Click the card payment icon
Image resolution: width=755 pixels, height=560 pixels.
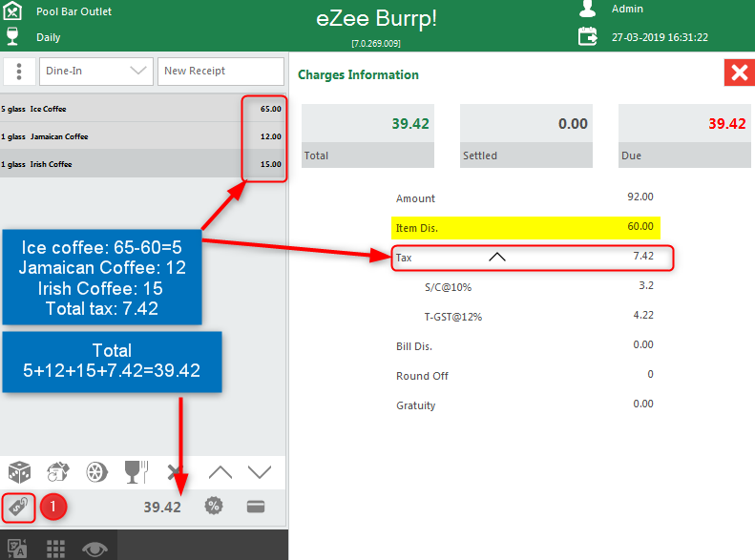(256, 507)
